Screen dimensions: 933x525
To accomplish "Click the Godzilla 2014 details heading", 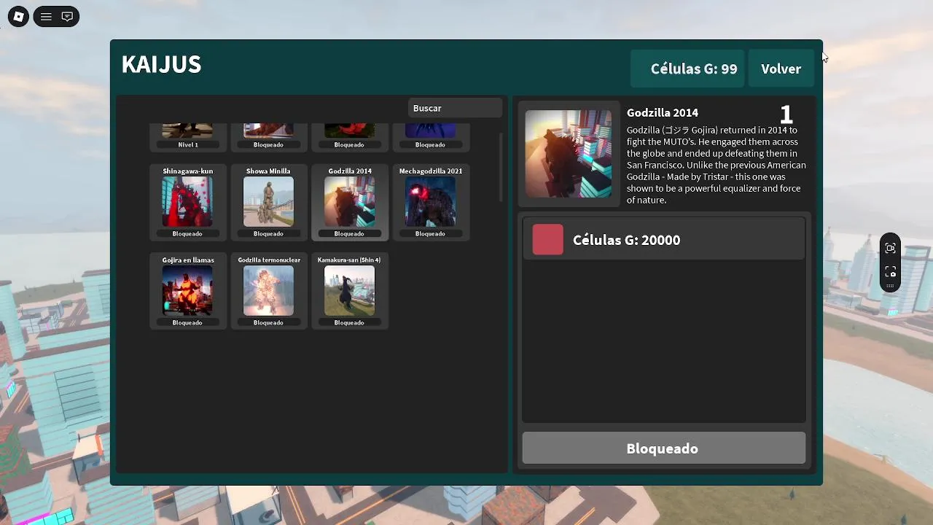I will coord(663,112).
